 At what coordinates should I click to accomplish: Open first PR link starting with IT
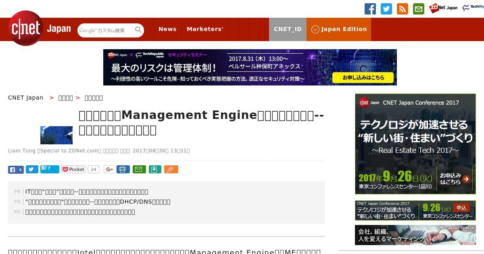(87, 192)
